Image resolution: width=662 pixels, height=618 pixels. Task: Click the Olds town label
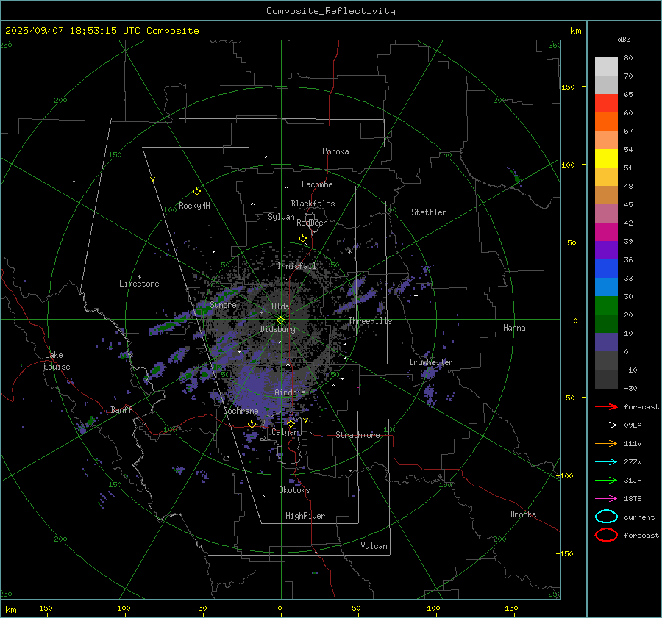pyautogui.click(x=280, y=306)
